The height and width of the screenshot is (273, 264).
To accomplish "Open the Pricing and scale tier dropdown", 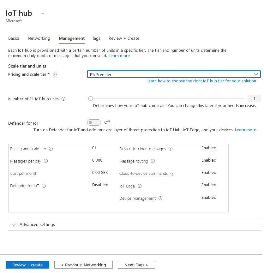I will point(174,74).
